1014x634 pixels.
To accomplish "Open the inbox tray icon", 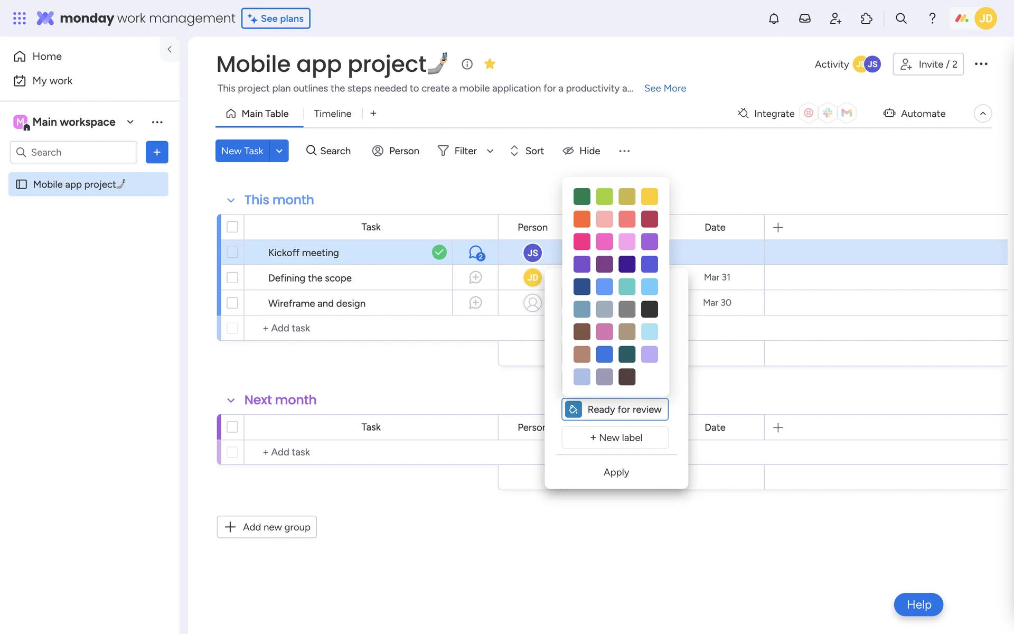I will [804, 18].
